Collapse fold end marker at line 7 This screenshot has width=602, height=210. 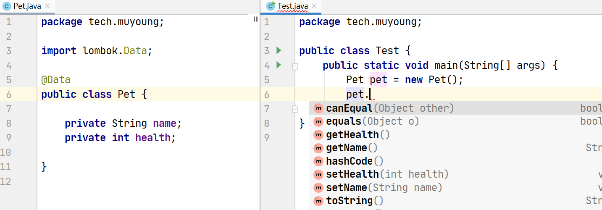(x=295, y=109)
